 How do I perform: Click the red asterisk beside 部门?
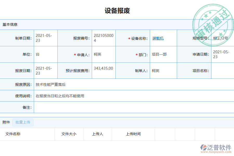pyautogui.click(x=136, y=54)
